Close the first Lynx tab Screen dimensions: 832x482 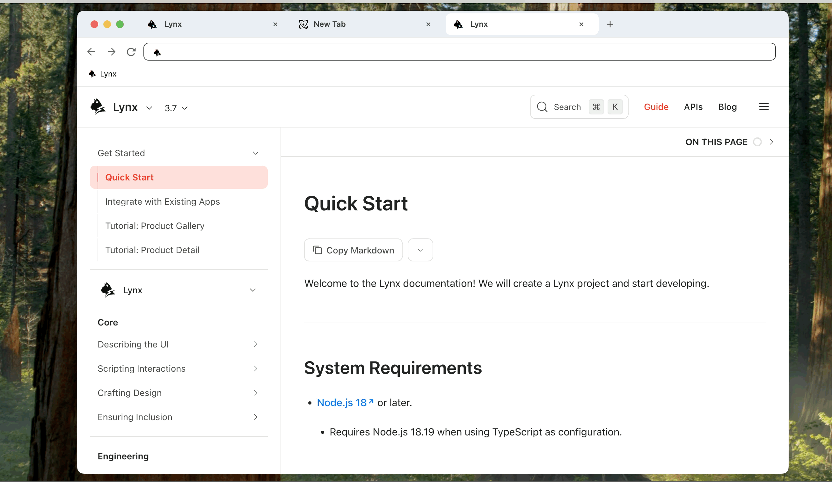tap(275, 24)
